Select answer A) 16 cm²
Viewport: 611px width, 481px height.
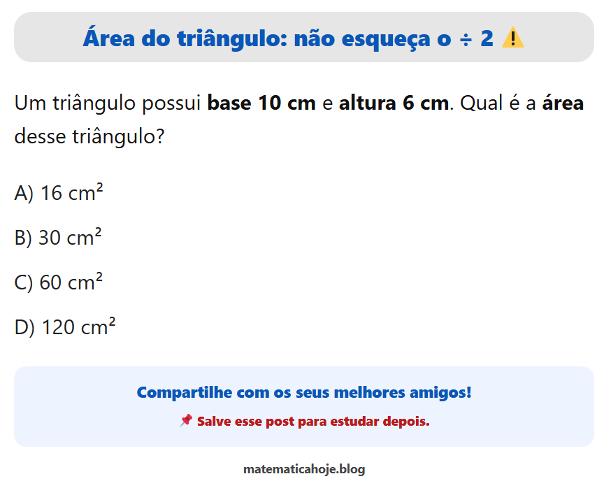[59, 193]
